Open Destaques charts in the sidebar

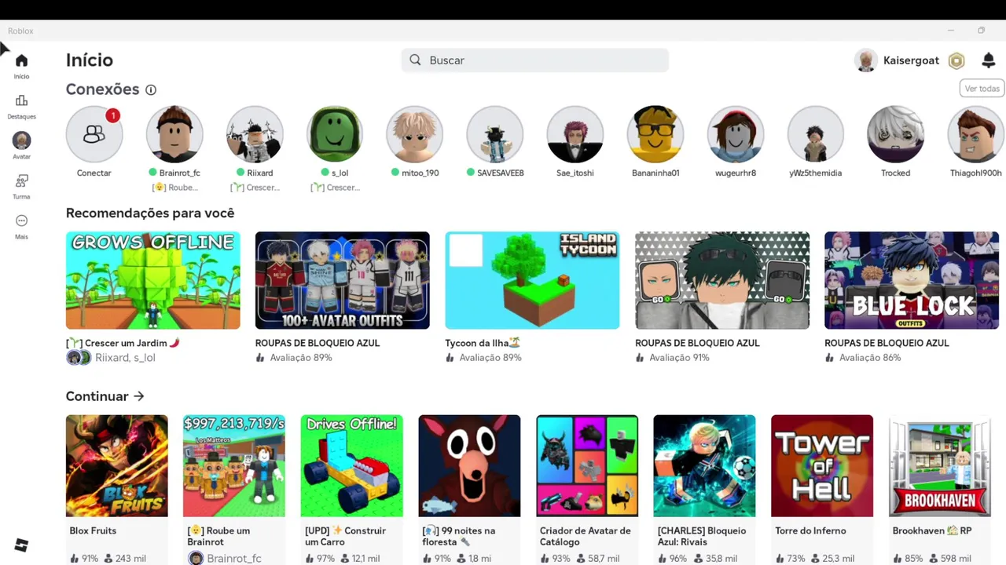[21, 100]
